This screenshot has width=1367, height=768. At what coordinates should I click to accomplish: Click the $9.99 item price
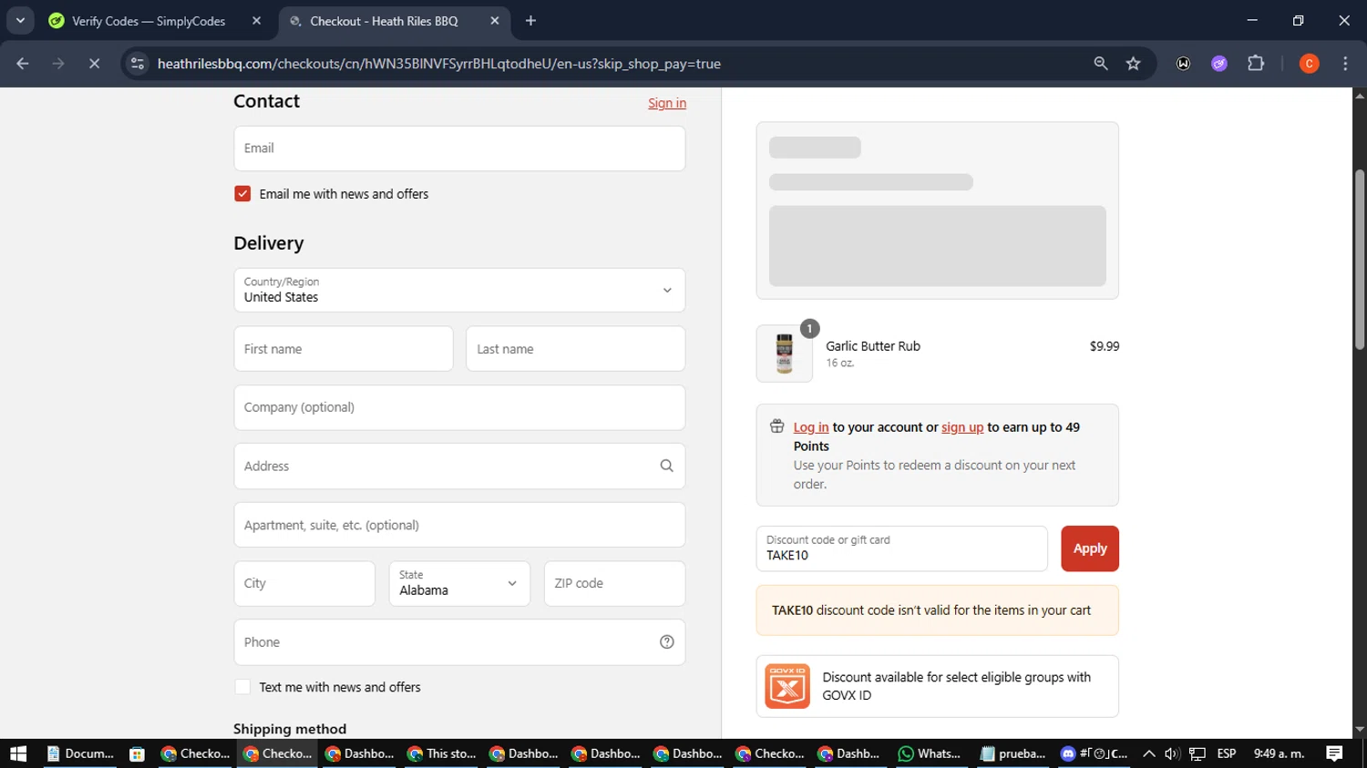(x=1105, y=346)
